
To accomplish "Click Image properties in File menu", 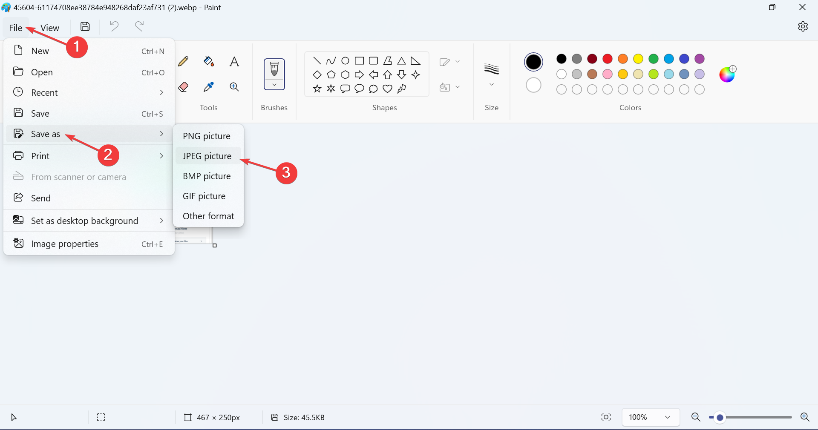I will 65,244.
